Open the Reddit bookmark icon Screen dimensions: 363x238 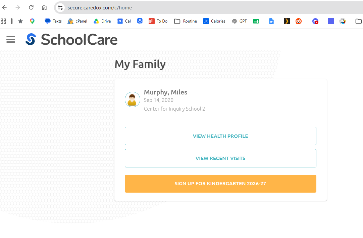point(299,21)
